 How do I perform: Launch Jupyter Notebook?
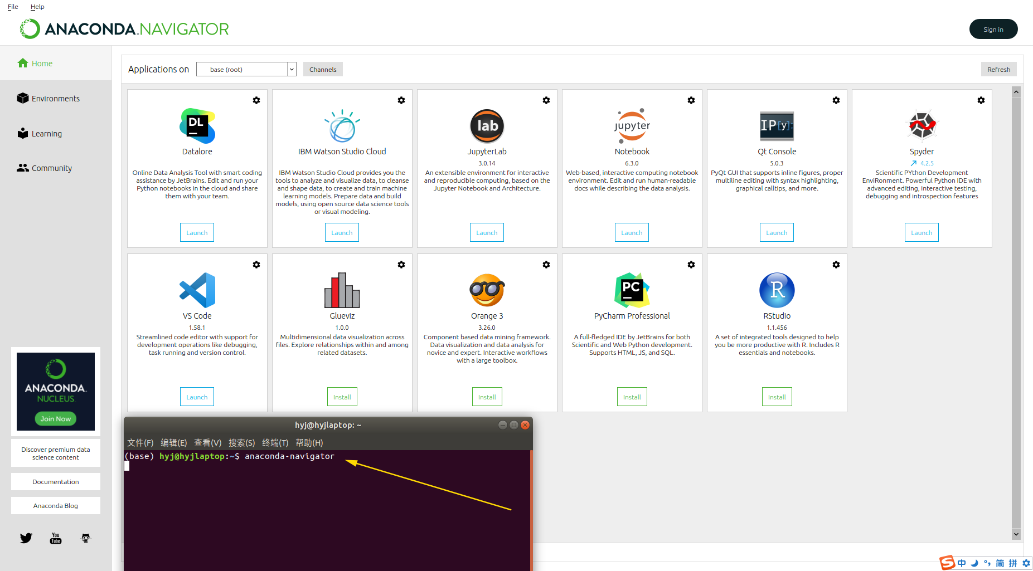pyautogui.click(x=632, y=232)
